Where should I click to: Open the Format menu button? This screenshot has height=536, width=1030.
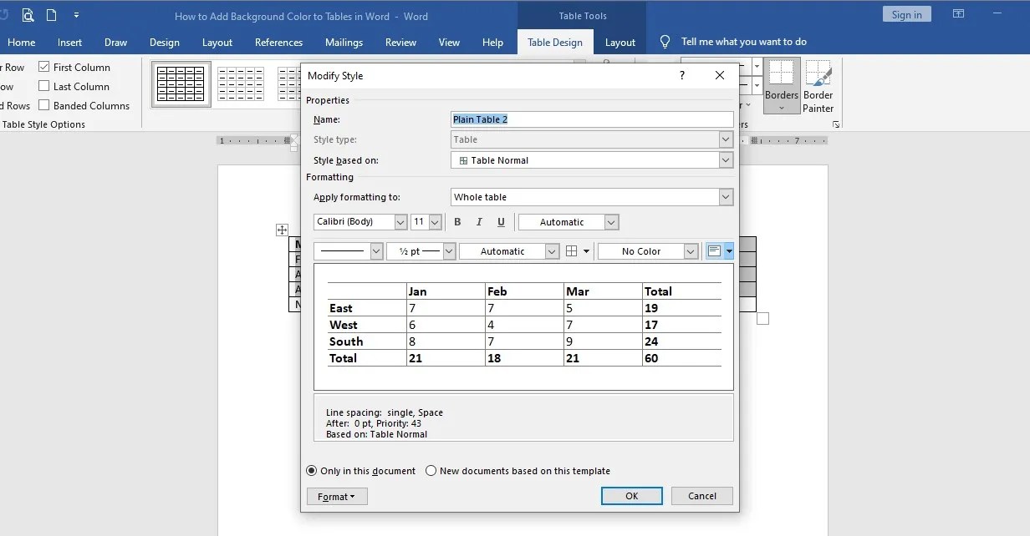tap(336, 495)
